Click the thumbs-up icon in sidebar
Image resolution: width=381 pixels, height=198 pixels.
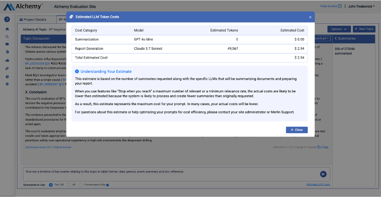point(7,60)
